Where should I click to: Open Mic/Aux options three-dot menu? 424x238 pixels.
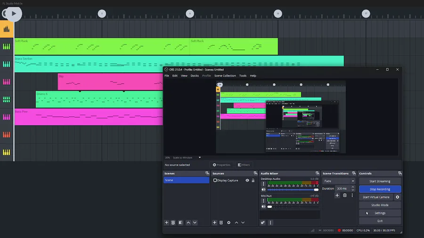pos(263,201)
